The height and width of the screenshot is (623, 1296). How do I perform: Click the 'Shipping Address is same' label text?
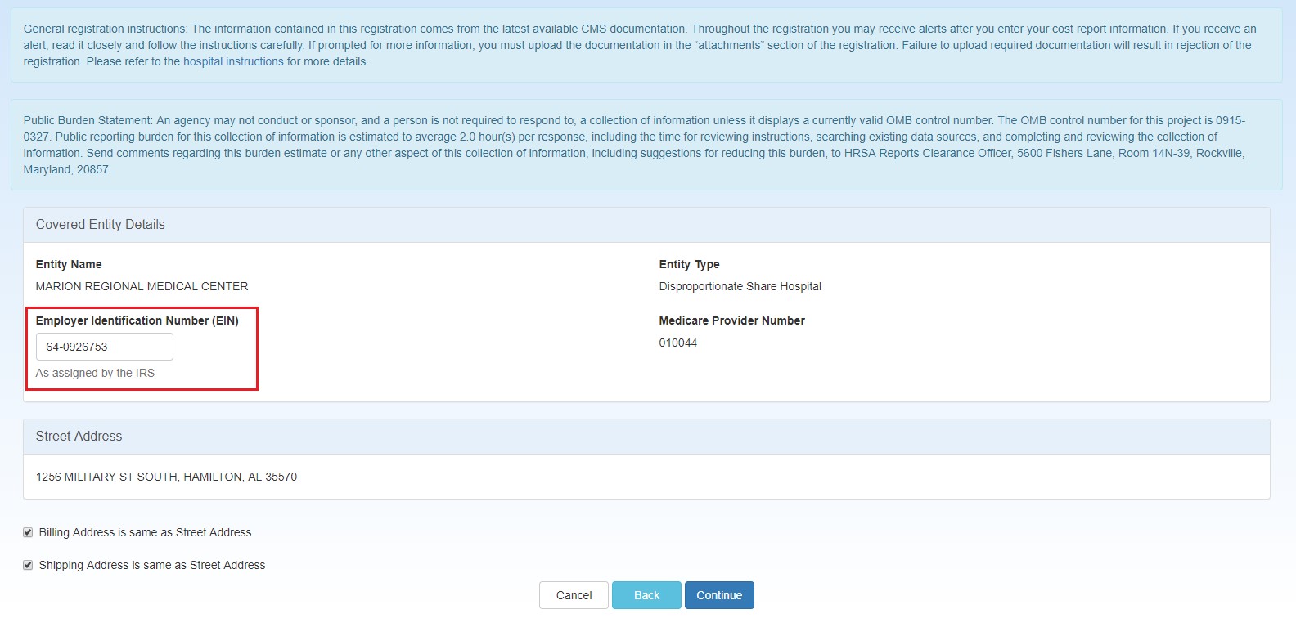point(152,565)
